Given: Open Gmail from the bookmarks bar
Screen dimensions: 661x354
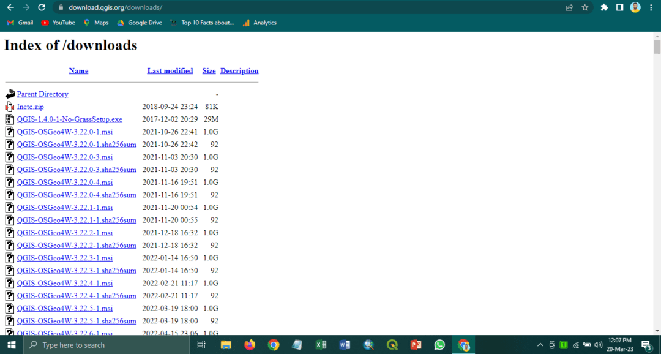Looking at the screenshot, I should point(19,23).
